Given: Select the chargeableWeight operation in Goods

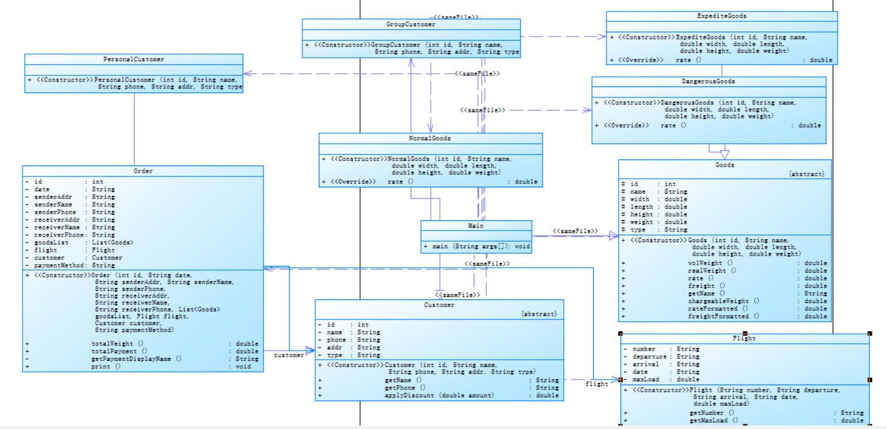Looking at the screenshot, I should [724, 301].
